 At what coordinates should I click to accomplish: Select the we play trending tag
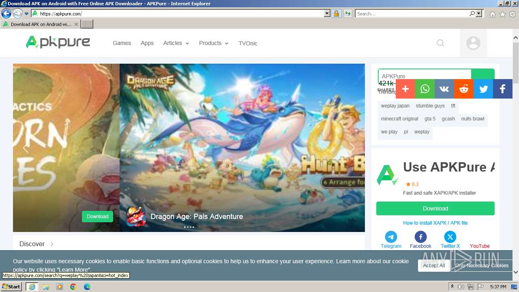click(389, 132)
